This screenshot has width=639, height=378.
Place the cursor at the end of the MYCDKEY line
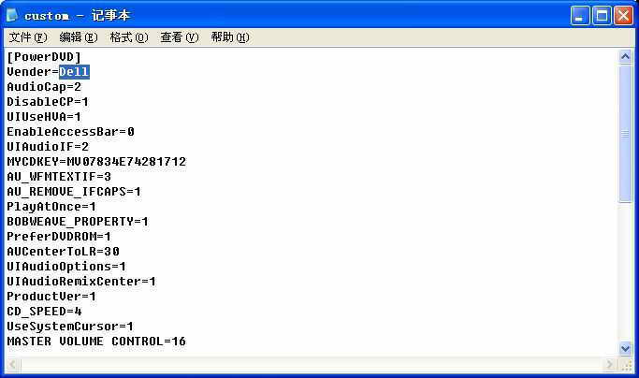(x=186, y=162)
